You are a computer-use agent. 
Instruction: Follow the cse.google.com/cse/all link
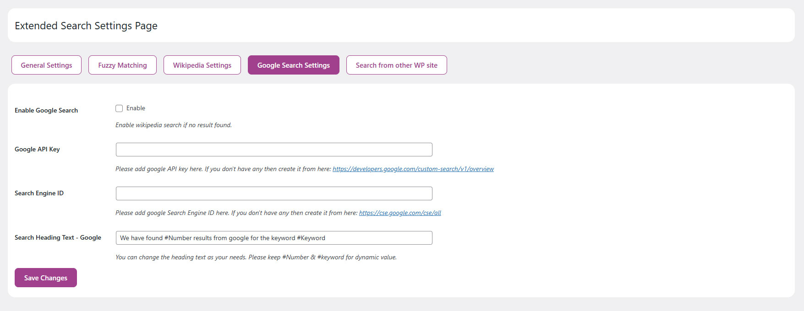(x=400, y=213)
